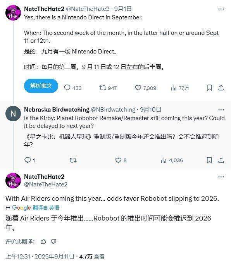
Task: Give thumbs up to the translation
Action: [x=43, y=241]
